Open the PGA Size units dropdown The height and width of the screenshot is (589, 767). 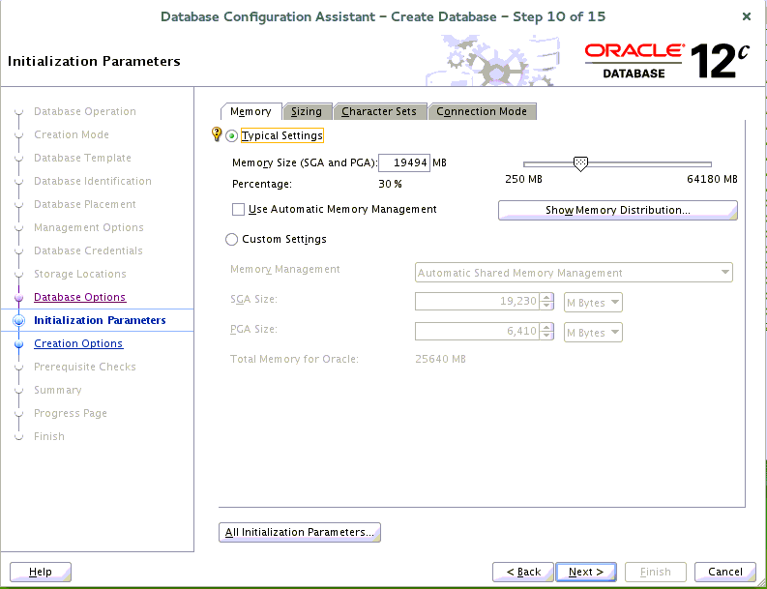(593, 333)
